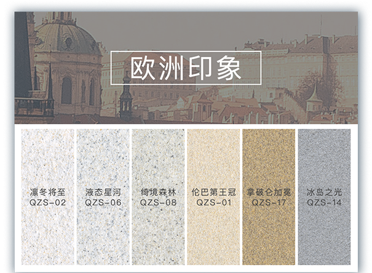Click the 拿破仑加冕 name label
372x273 pixels.
click(x=269, y=192)
